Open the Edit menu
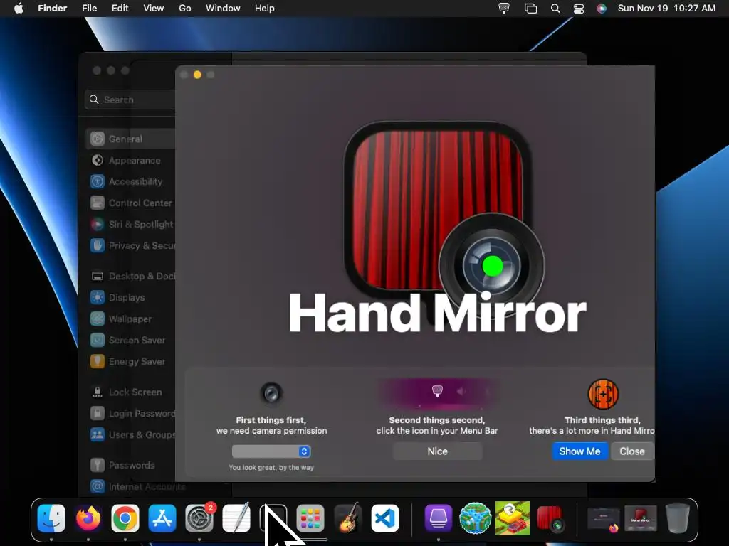Image resolution: width=729 pixels, height=546 pixels. click(x=120, y=9)
